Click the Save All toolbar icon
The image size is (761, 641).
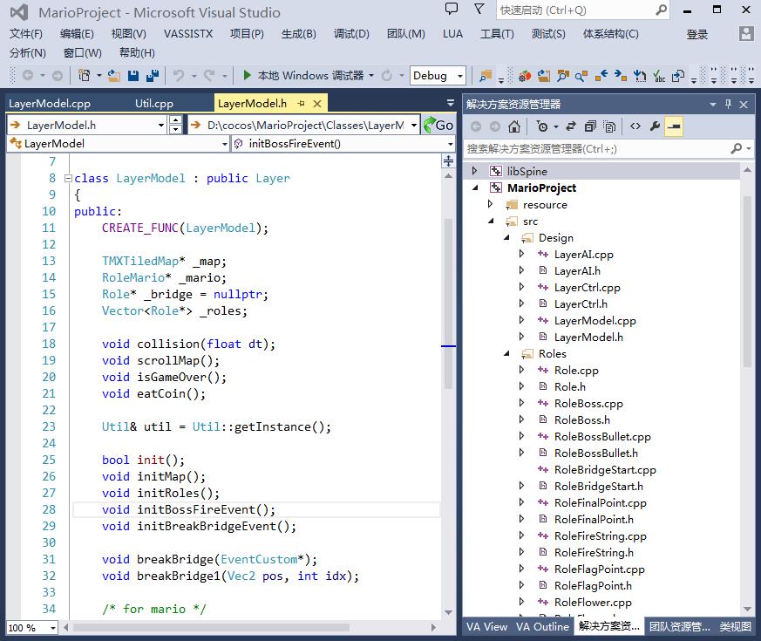[153, 75]
